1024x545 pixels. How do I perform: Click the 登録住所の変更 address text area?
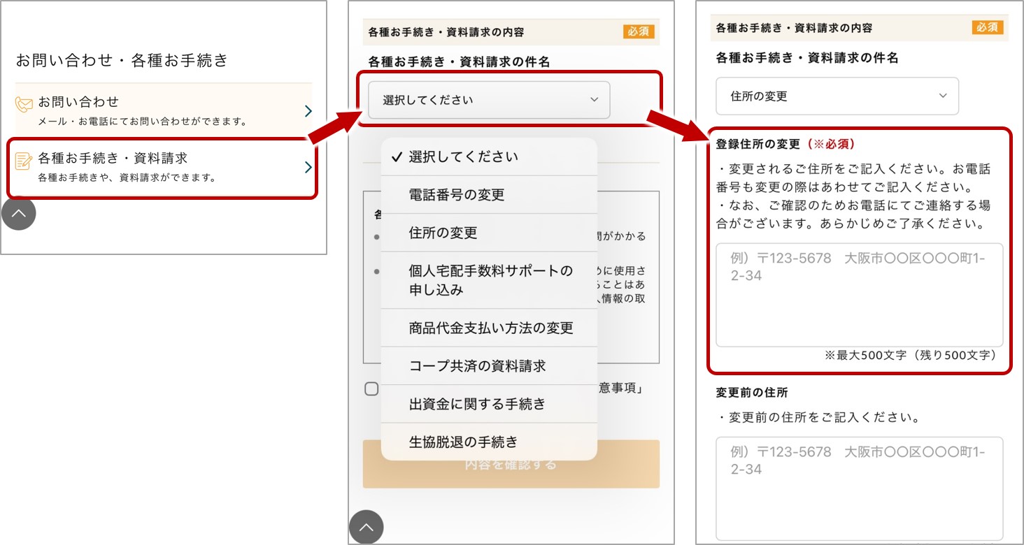(859, 293)
